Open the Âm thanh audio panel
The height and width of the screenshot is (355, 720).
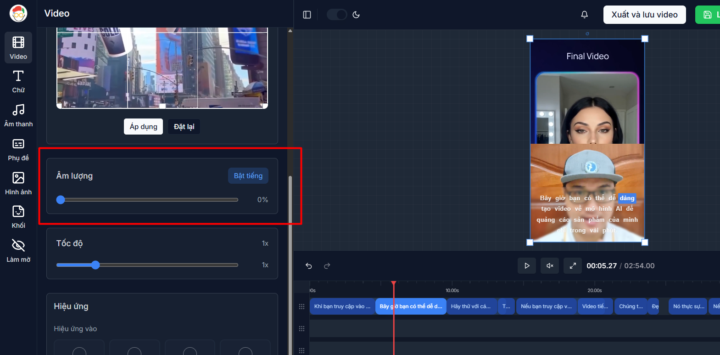[x=18, y=115]
